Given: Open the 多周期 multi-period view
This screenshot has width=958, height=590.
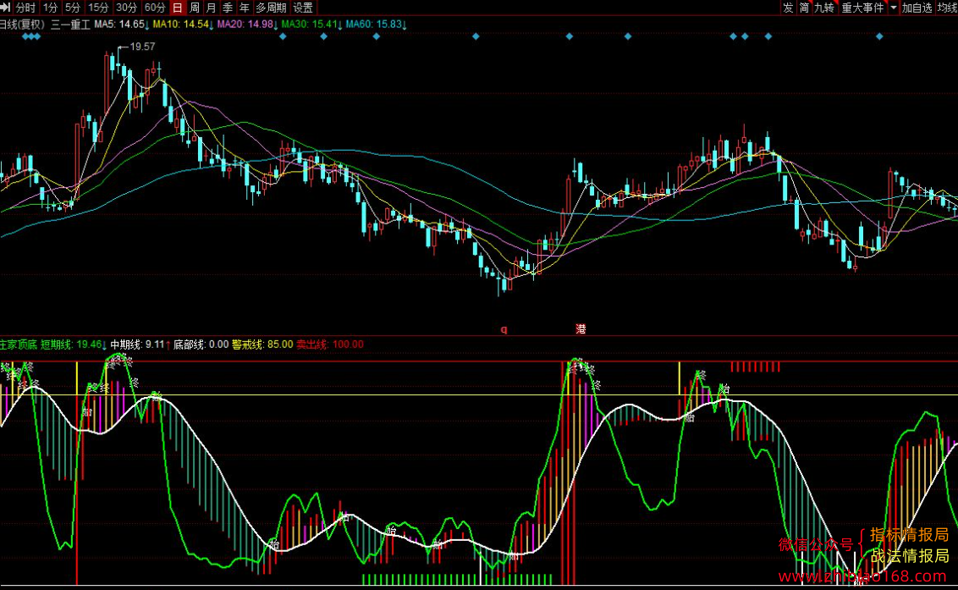Looking at the screenshot, I should 272,8.
